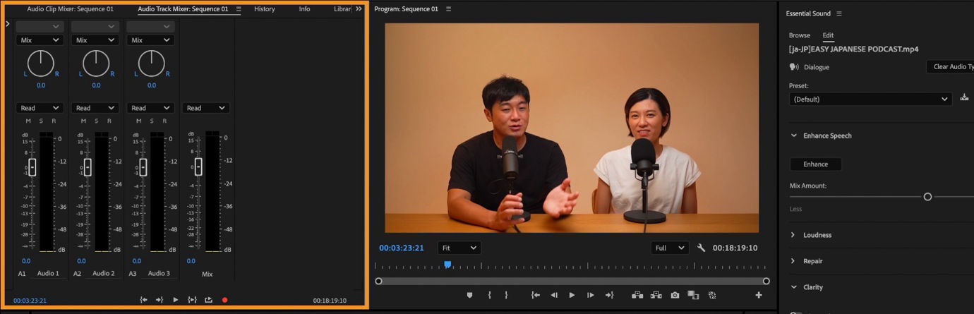This screenshot has width=974, height=314.
Task: Open Essential Sound panel menu
Action: coord(838,13)
